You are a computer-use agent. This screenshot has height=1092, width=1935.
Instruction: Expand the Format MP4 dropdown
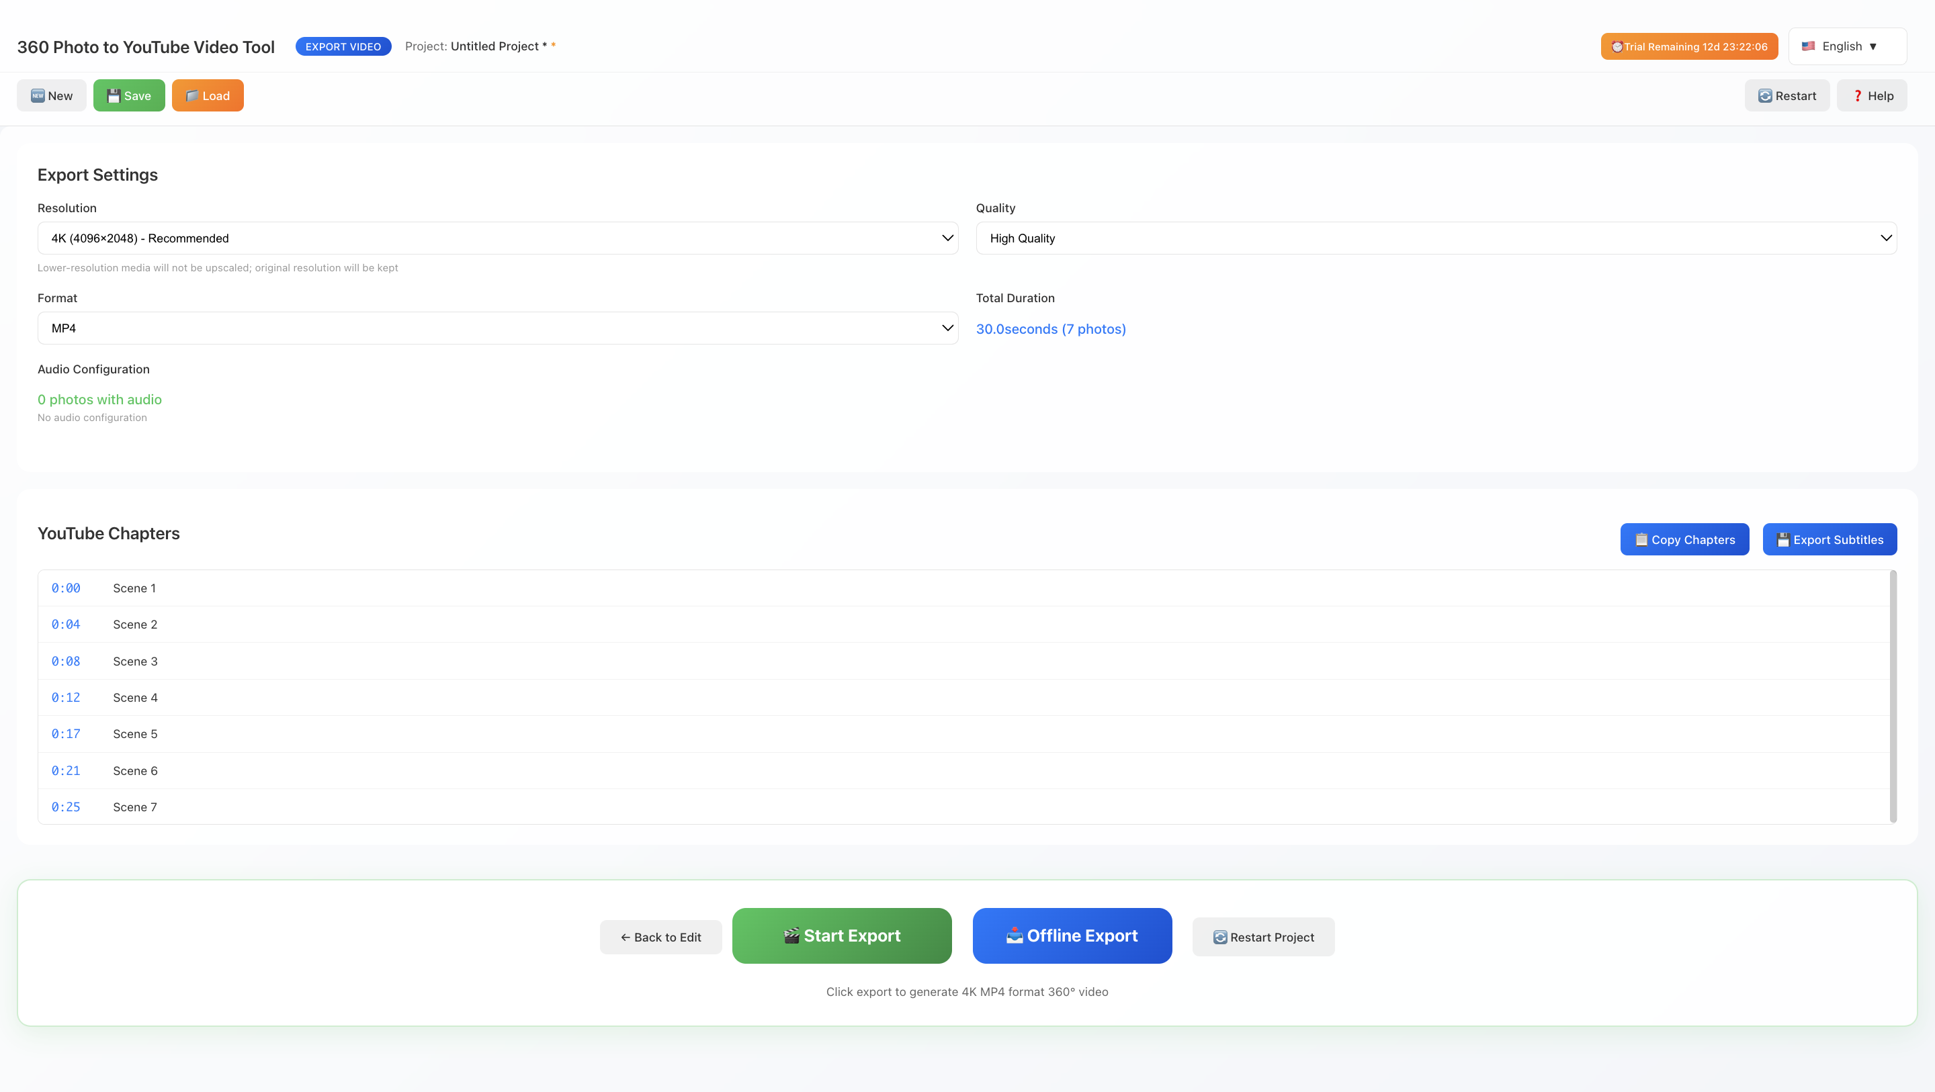(x=497, y=328)
